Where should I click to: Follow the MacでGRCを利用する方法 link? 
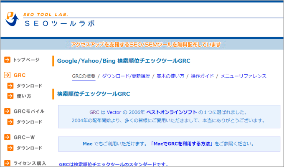[182, 144]
